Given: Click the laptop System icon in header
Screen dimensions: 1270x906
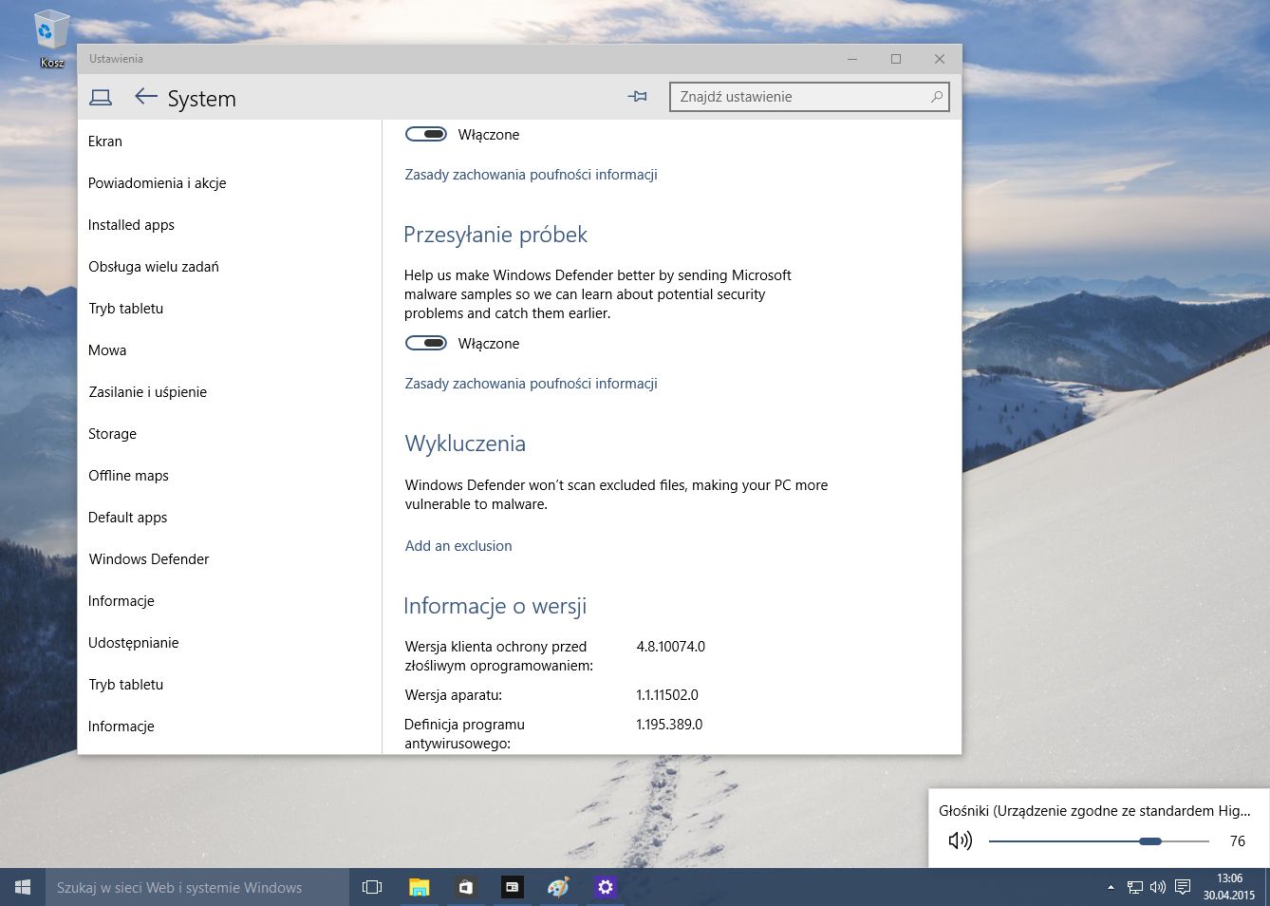Looking at the screenshot, I should click(100, 97).
